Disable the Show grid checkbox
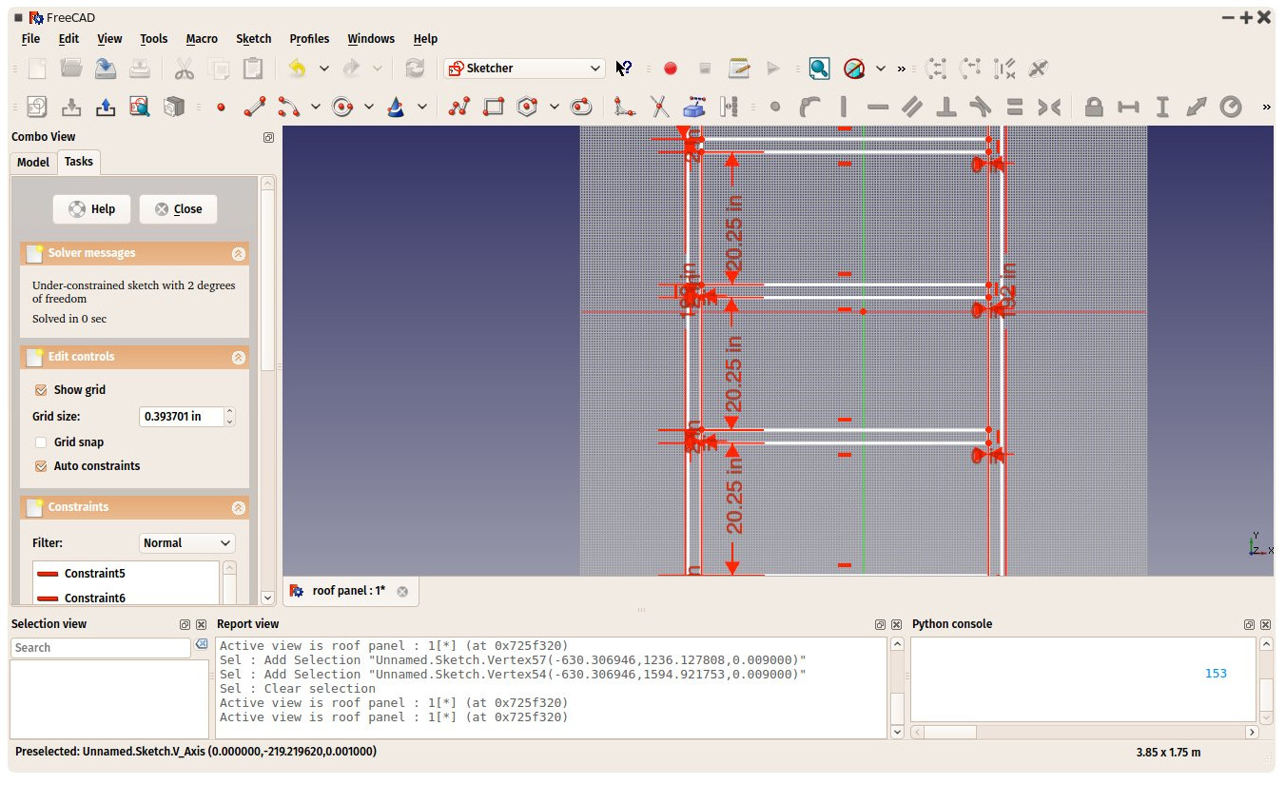Viewport: 1286px width, 785px height. 41,390
